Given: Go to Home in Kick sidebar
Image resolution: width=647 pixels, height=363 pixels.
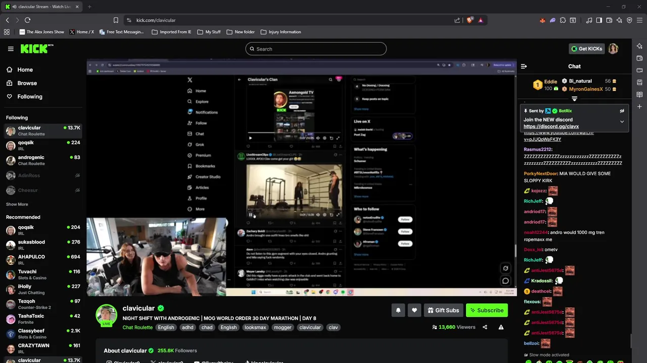Looking at the screenshot, I should [20, 70].
